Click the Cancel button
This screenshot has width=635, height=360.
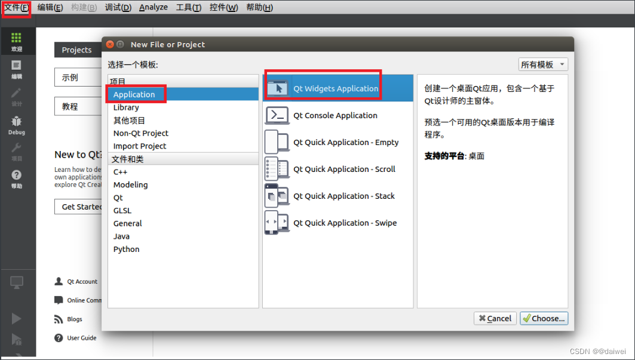[x=495, y=318]
